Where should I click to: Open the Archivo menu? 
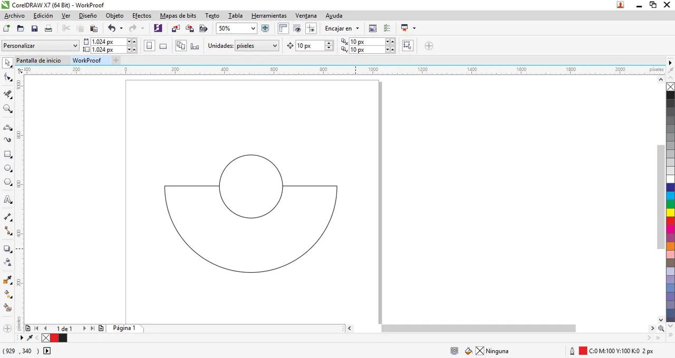tap(14, 16)
